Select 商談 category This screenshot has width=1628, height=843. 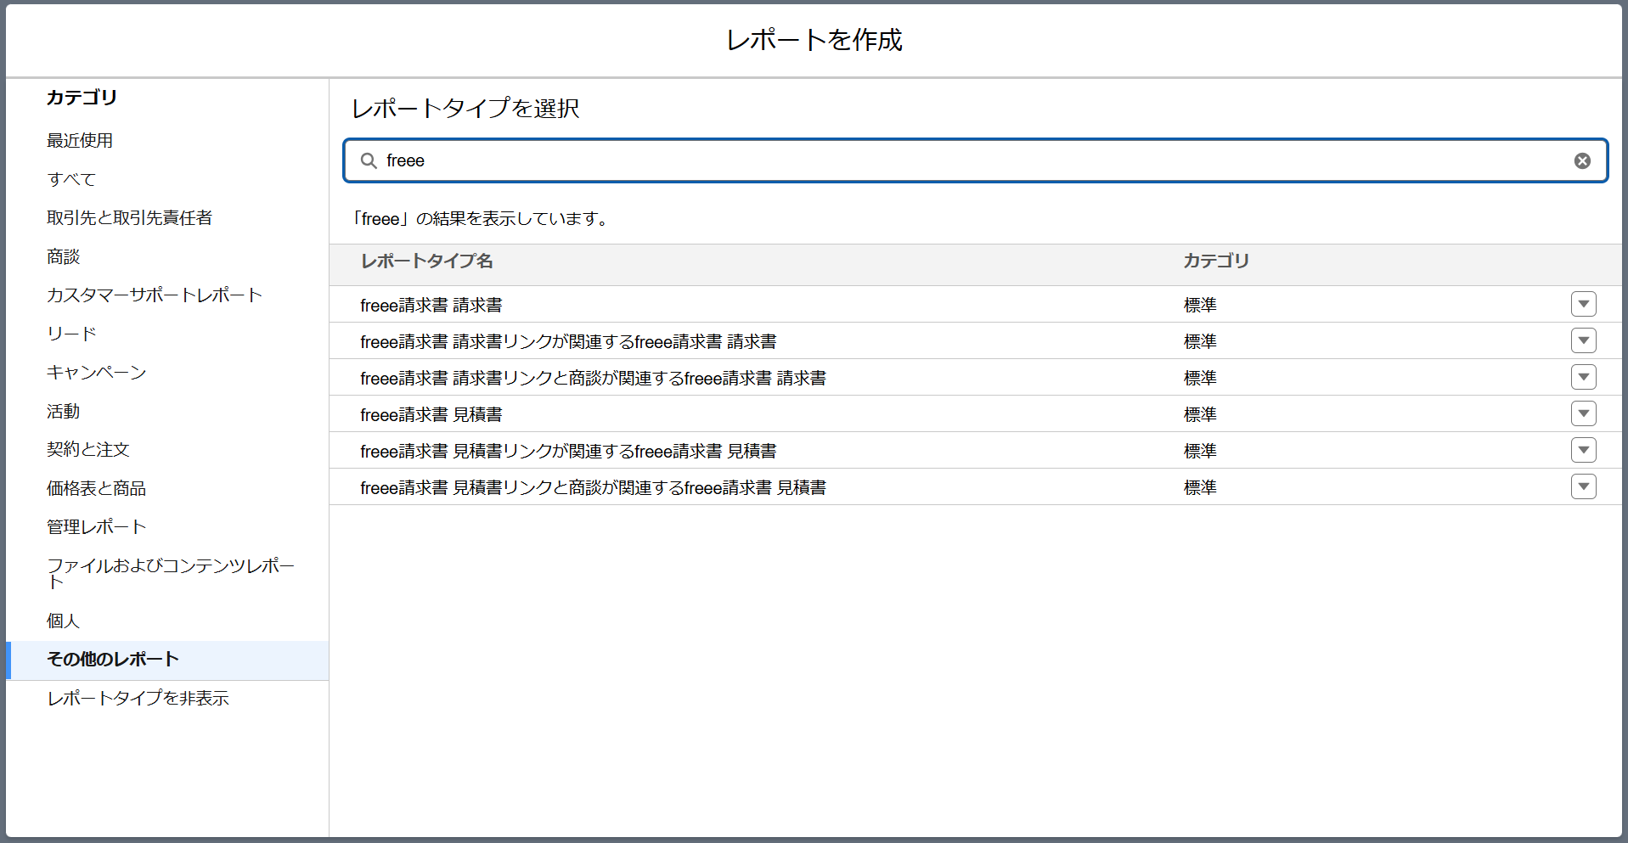pyautogui.click(x=63, y=256)
